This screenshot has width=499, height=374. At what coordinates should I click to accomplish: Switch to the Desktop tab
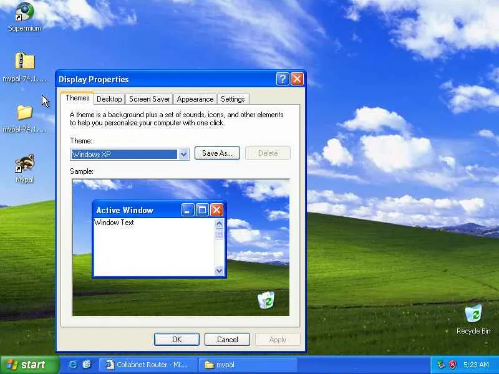109,99
